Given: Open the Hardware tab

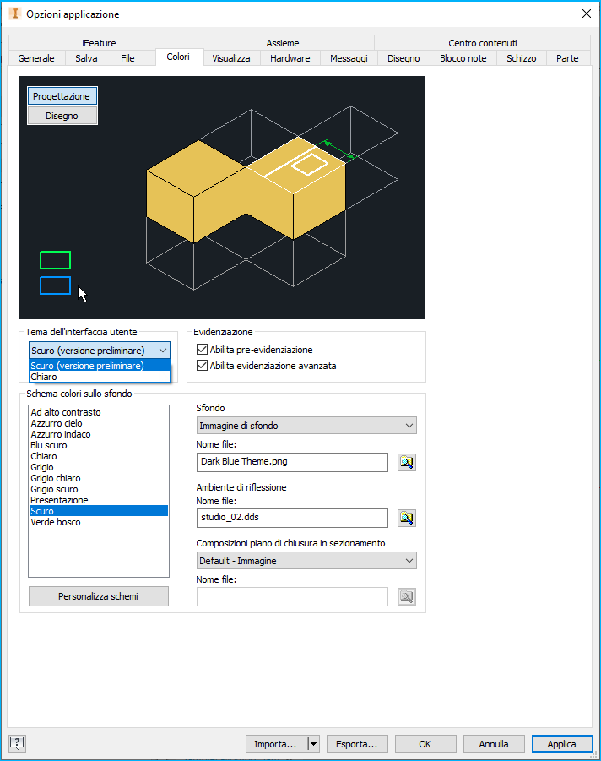Looking at the screenshot, I should [290, 58].
